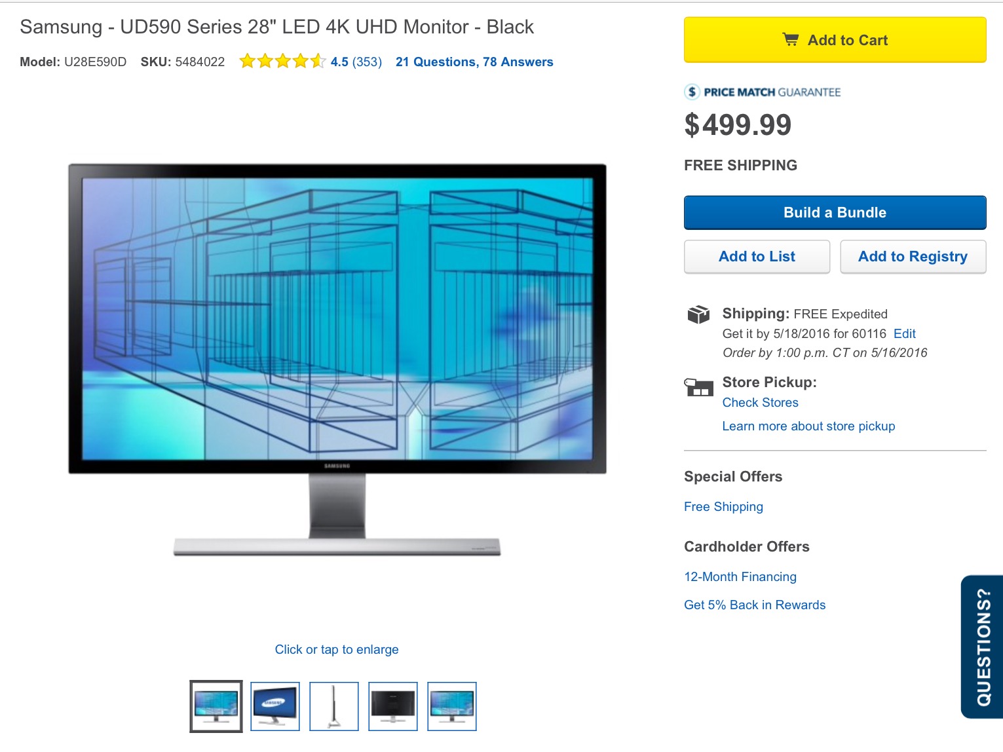Click the main monitor image to enlarge
The height and width of the screenshot is (752, 1003).
[x=337, y=360]
